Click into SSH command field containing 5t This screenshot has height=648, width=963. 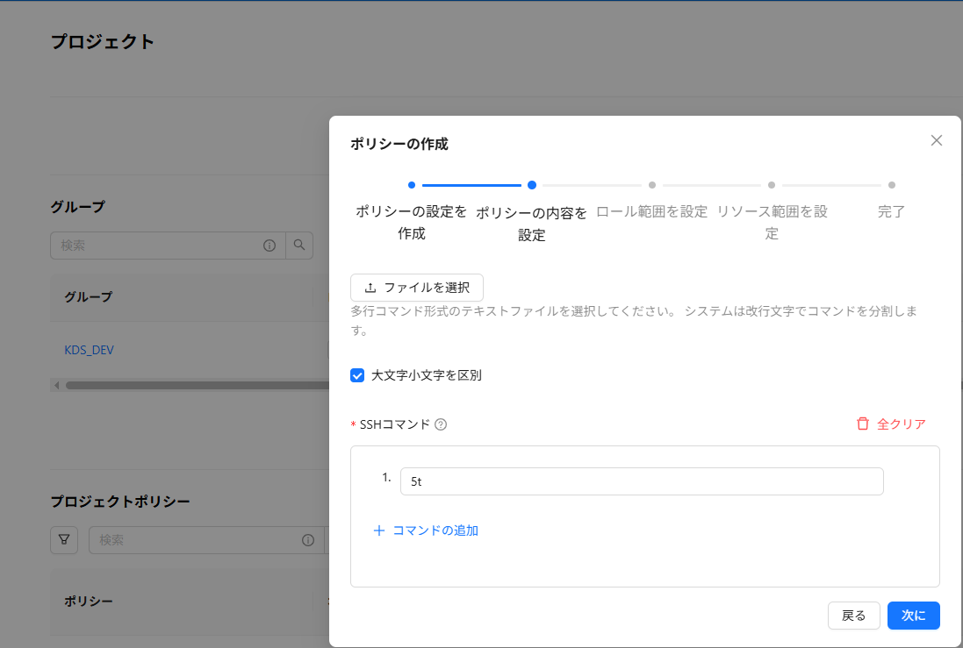point(641,481)
